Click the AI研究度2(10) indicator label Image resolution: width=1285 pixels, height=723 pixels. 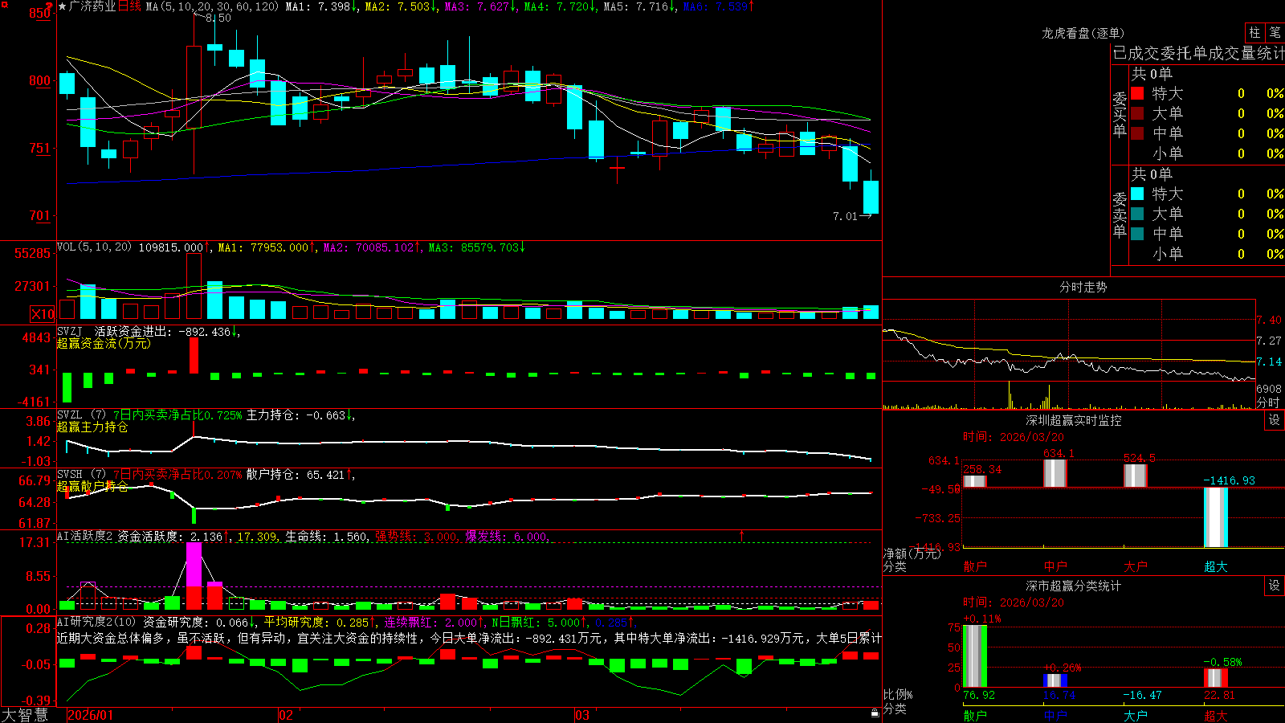(96, 622)
